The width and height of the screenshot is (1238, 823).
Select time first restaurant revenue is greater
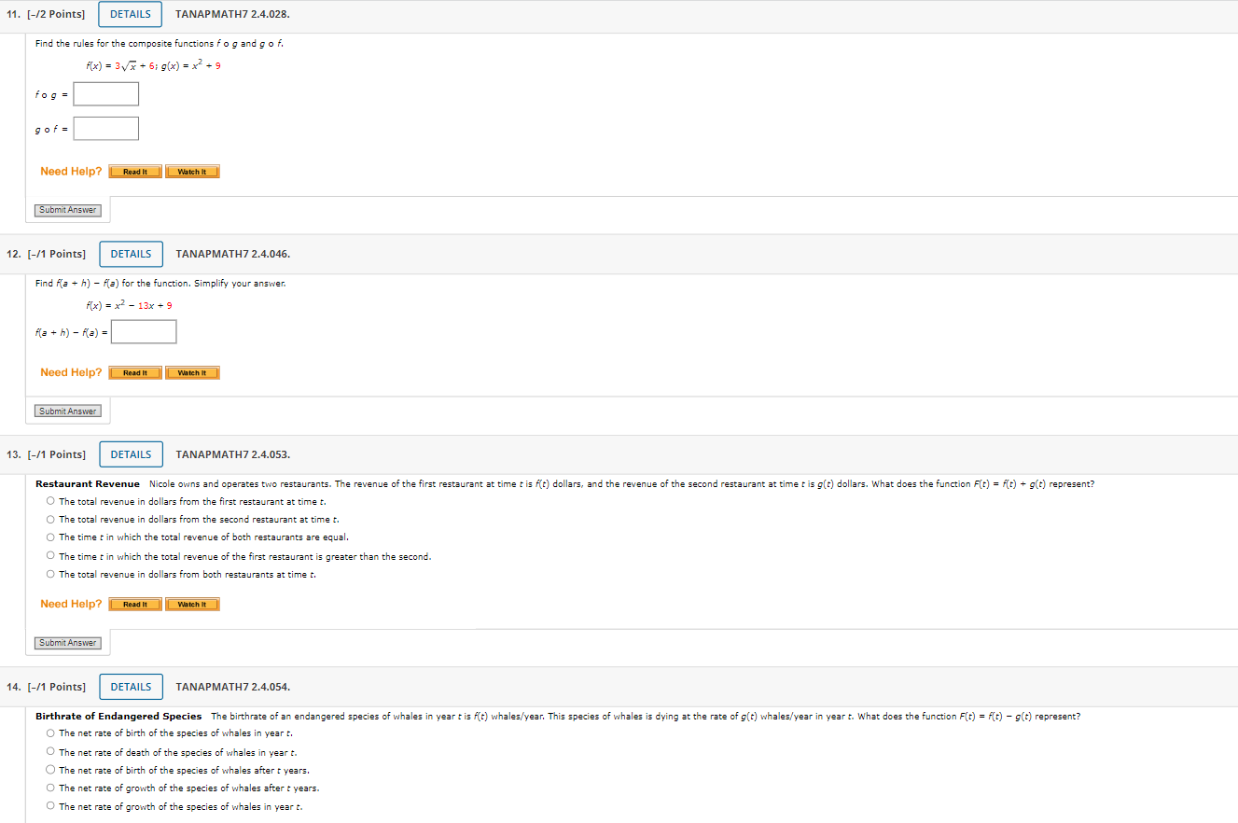pyautogui.click(x=50, y=557)
